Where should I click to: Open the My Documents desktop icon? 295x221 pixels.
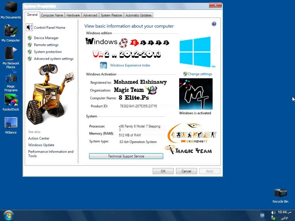tap(11, 10)
